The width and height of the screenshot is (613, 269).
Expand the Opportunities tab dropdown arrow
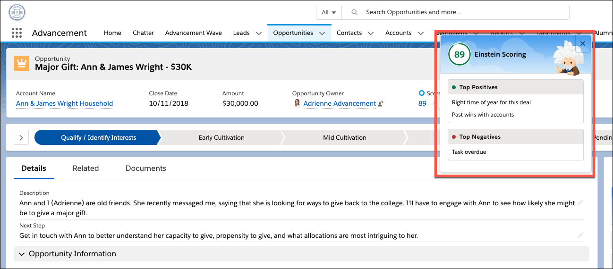coord(322,33)
